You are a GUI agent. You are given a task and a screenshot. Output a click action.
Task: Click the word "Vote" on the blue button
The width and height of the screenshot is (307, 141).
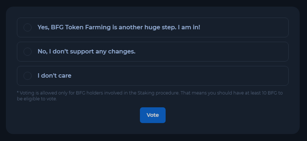(x=153, y=115)
